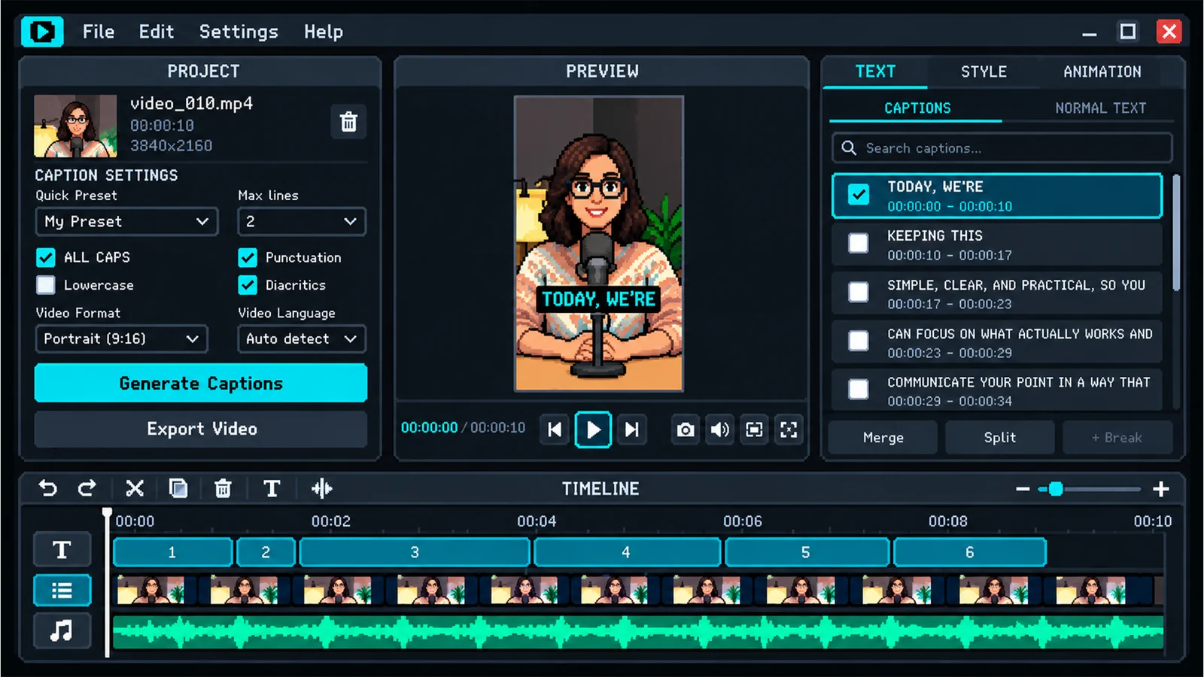Image resolution: width=1204 pixels, height=677 pixels.
Task: Mute preview audio with the speaker icon
Action: [719, 430]
